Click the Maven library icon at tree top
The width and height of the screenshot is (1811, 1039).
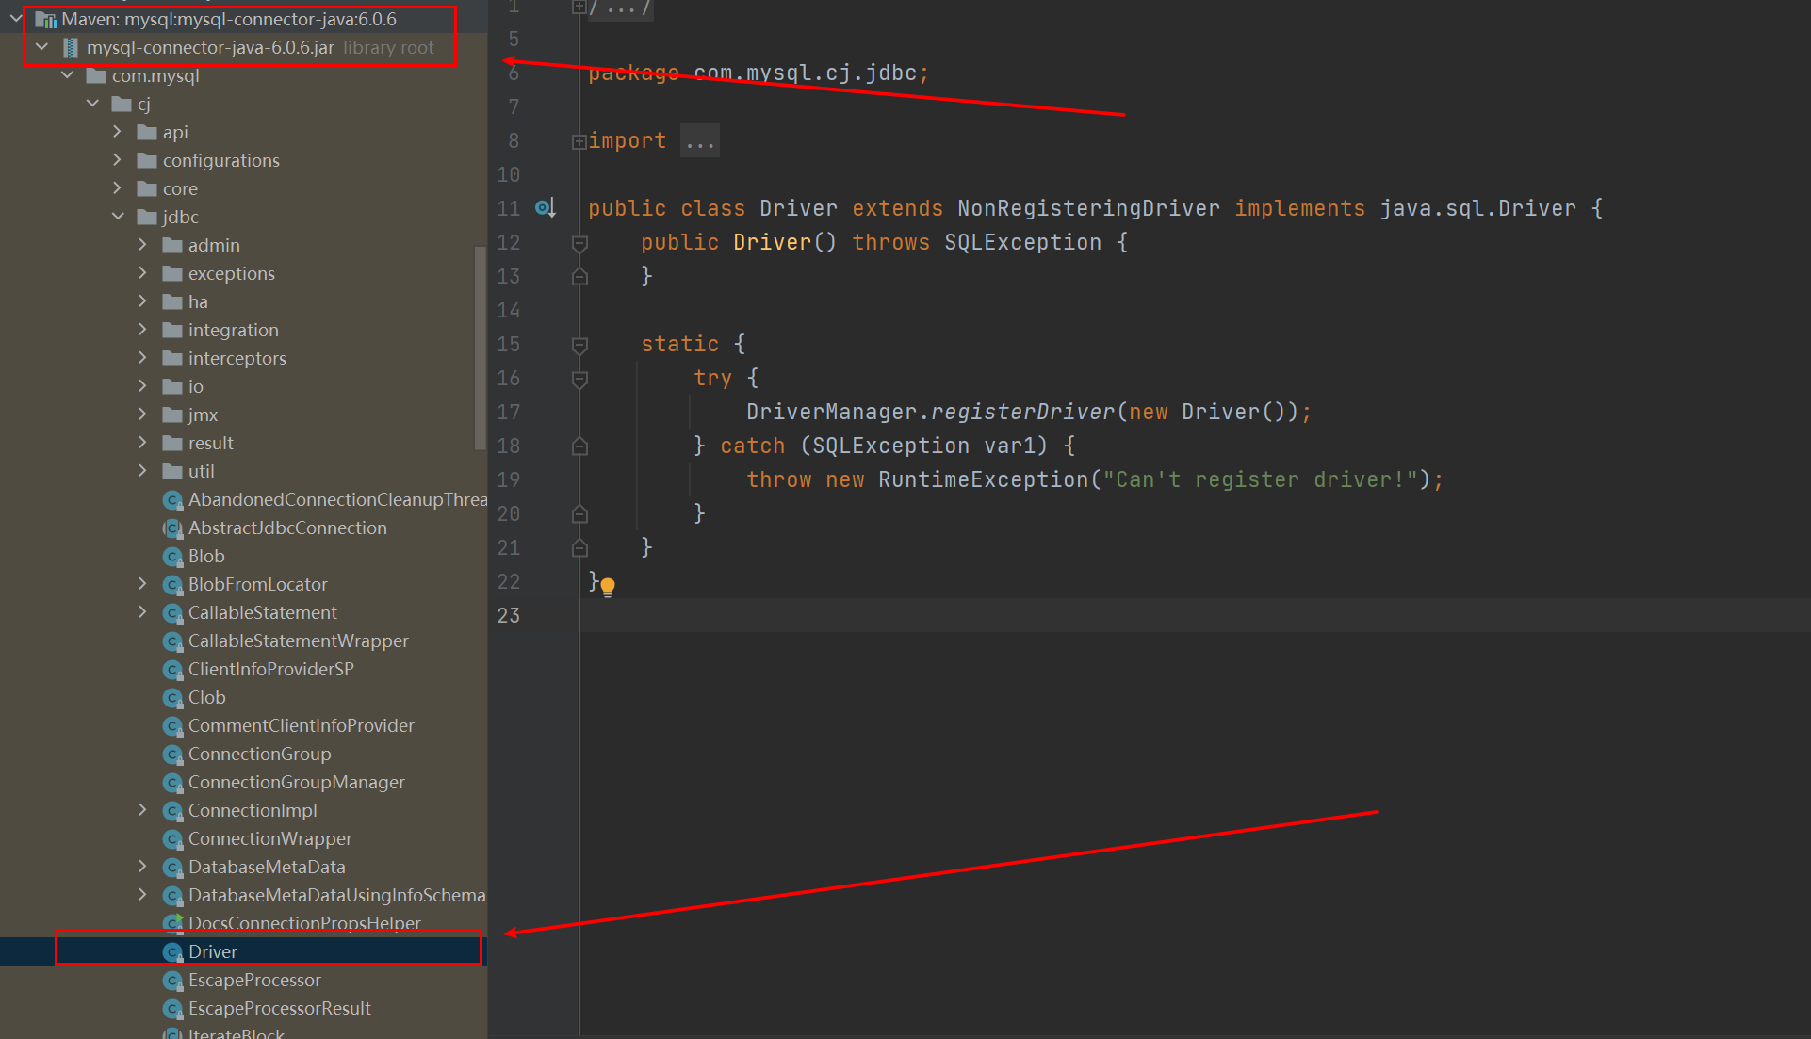pyautogui.click(x=45, y=19)
